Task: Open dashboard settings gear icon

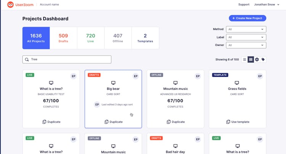Action: (257, 59)
